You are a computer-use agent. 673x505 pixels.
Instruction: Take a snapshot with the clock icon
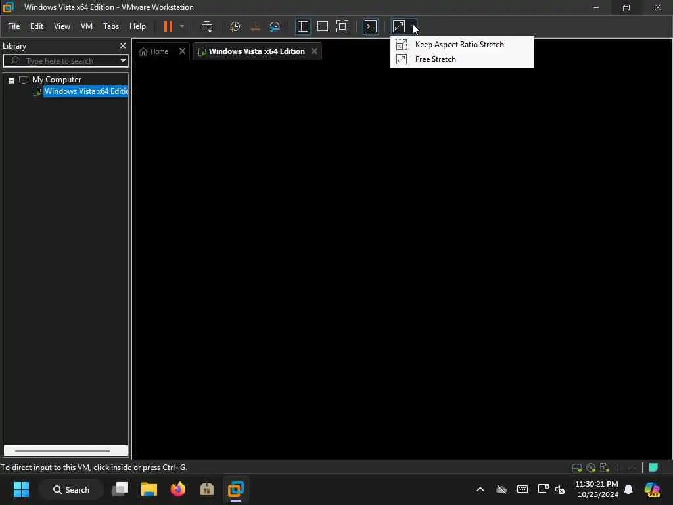click(235, 26)
